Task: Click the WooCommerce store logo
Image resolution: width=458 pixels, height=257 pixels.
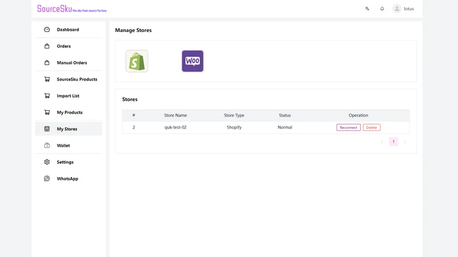Action: 192,61
